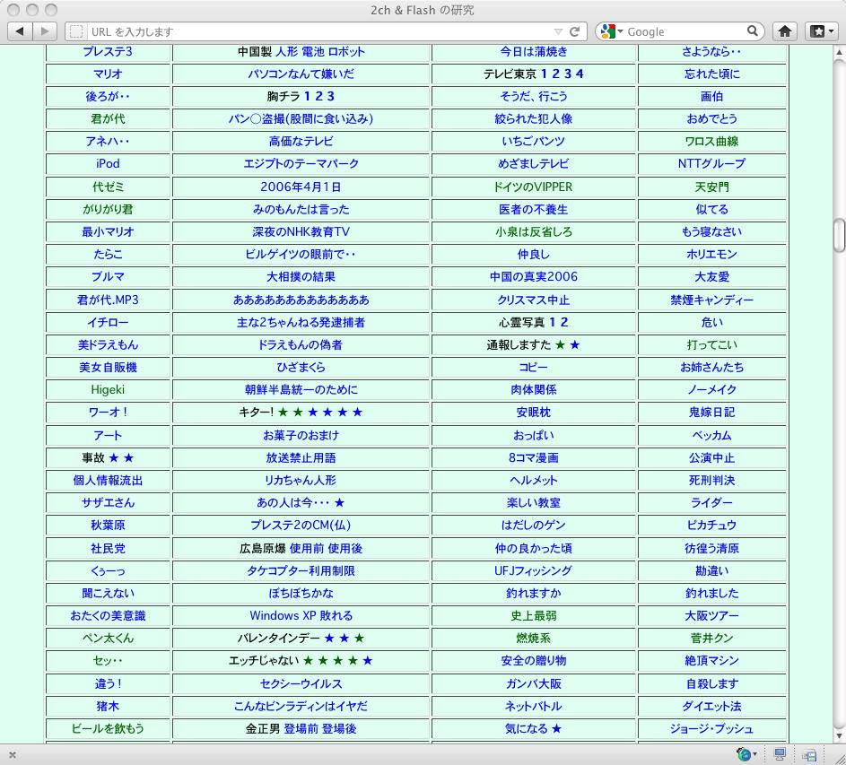The height and width of the screenshot is (765, 846).
Task: Open the ドイツのVIPPER link
Action: click(533, 187)
